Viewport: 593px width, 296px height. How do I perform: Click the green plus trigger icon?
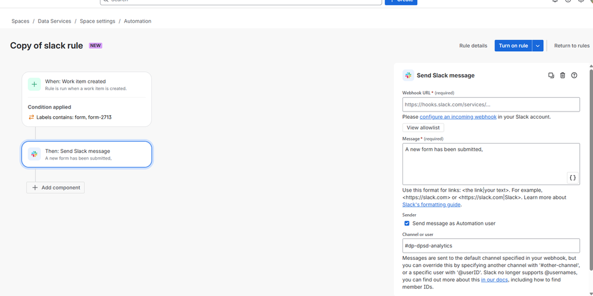tap(34, 84)
